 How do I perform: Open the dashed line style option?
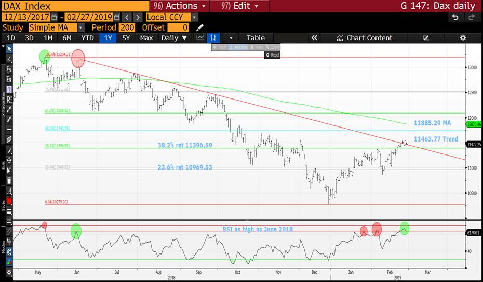click(9, 221)
